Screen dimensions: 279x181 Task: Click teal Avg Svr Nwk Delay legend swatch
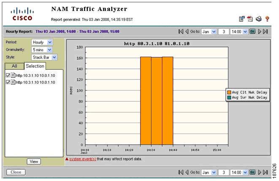click(x=229, y=97)
